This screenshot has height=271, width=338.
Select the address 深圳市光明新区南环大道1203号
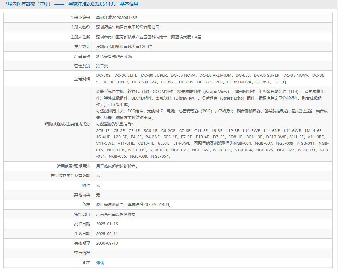[125, 46]
